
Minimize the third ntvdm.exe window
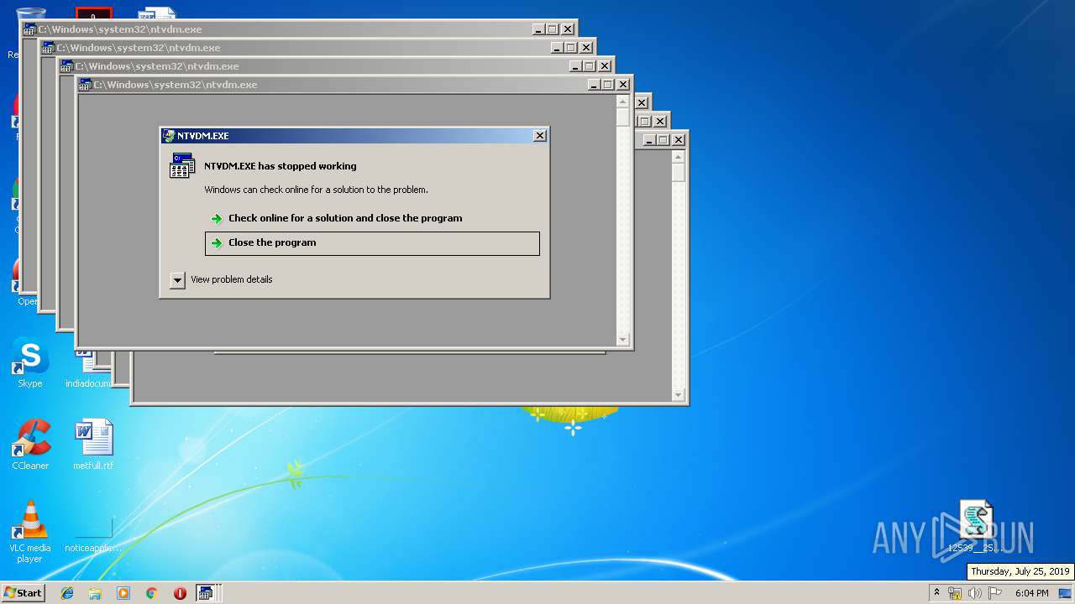coord(574,66)
